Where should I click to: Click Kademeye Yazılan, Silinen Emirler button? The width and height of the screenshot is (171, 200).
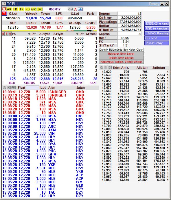click(x=121, y=62)
